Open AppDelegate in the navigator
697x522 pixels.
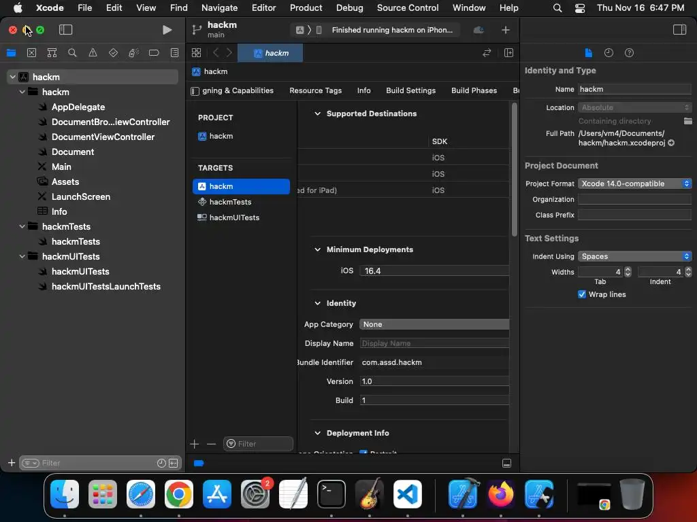(x=78, y=107)
